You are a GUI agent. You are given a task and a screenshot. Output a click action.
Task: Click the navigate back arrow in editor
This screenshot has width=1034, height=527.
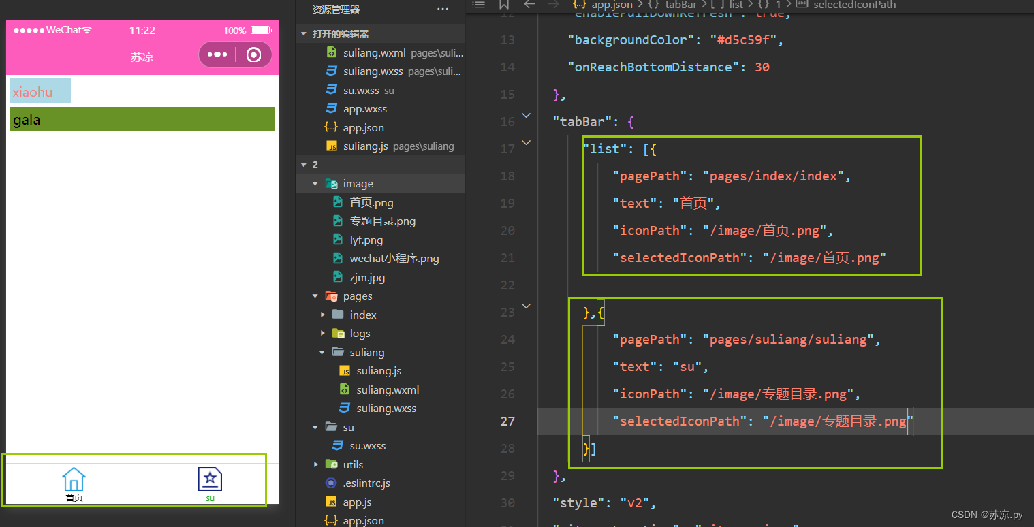coord(529,5)
